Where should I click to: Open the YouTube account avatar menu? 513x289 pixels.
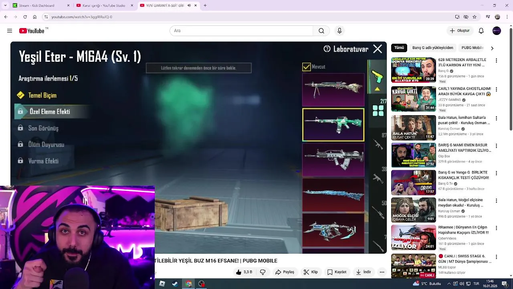pos(497,31)
